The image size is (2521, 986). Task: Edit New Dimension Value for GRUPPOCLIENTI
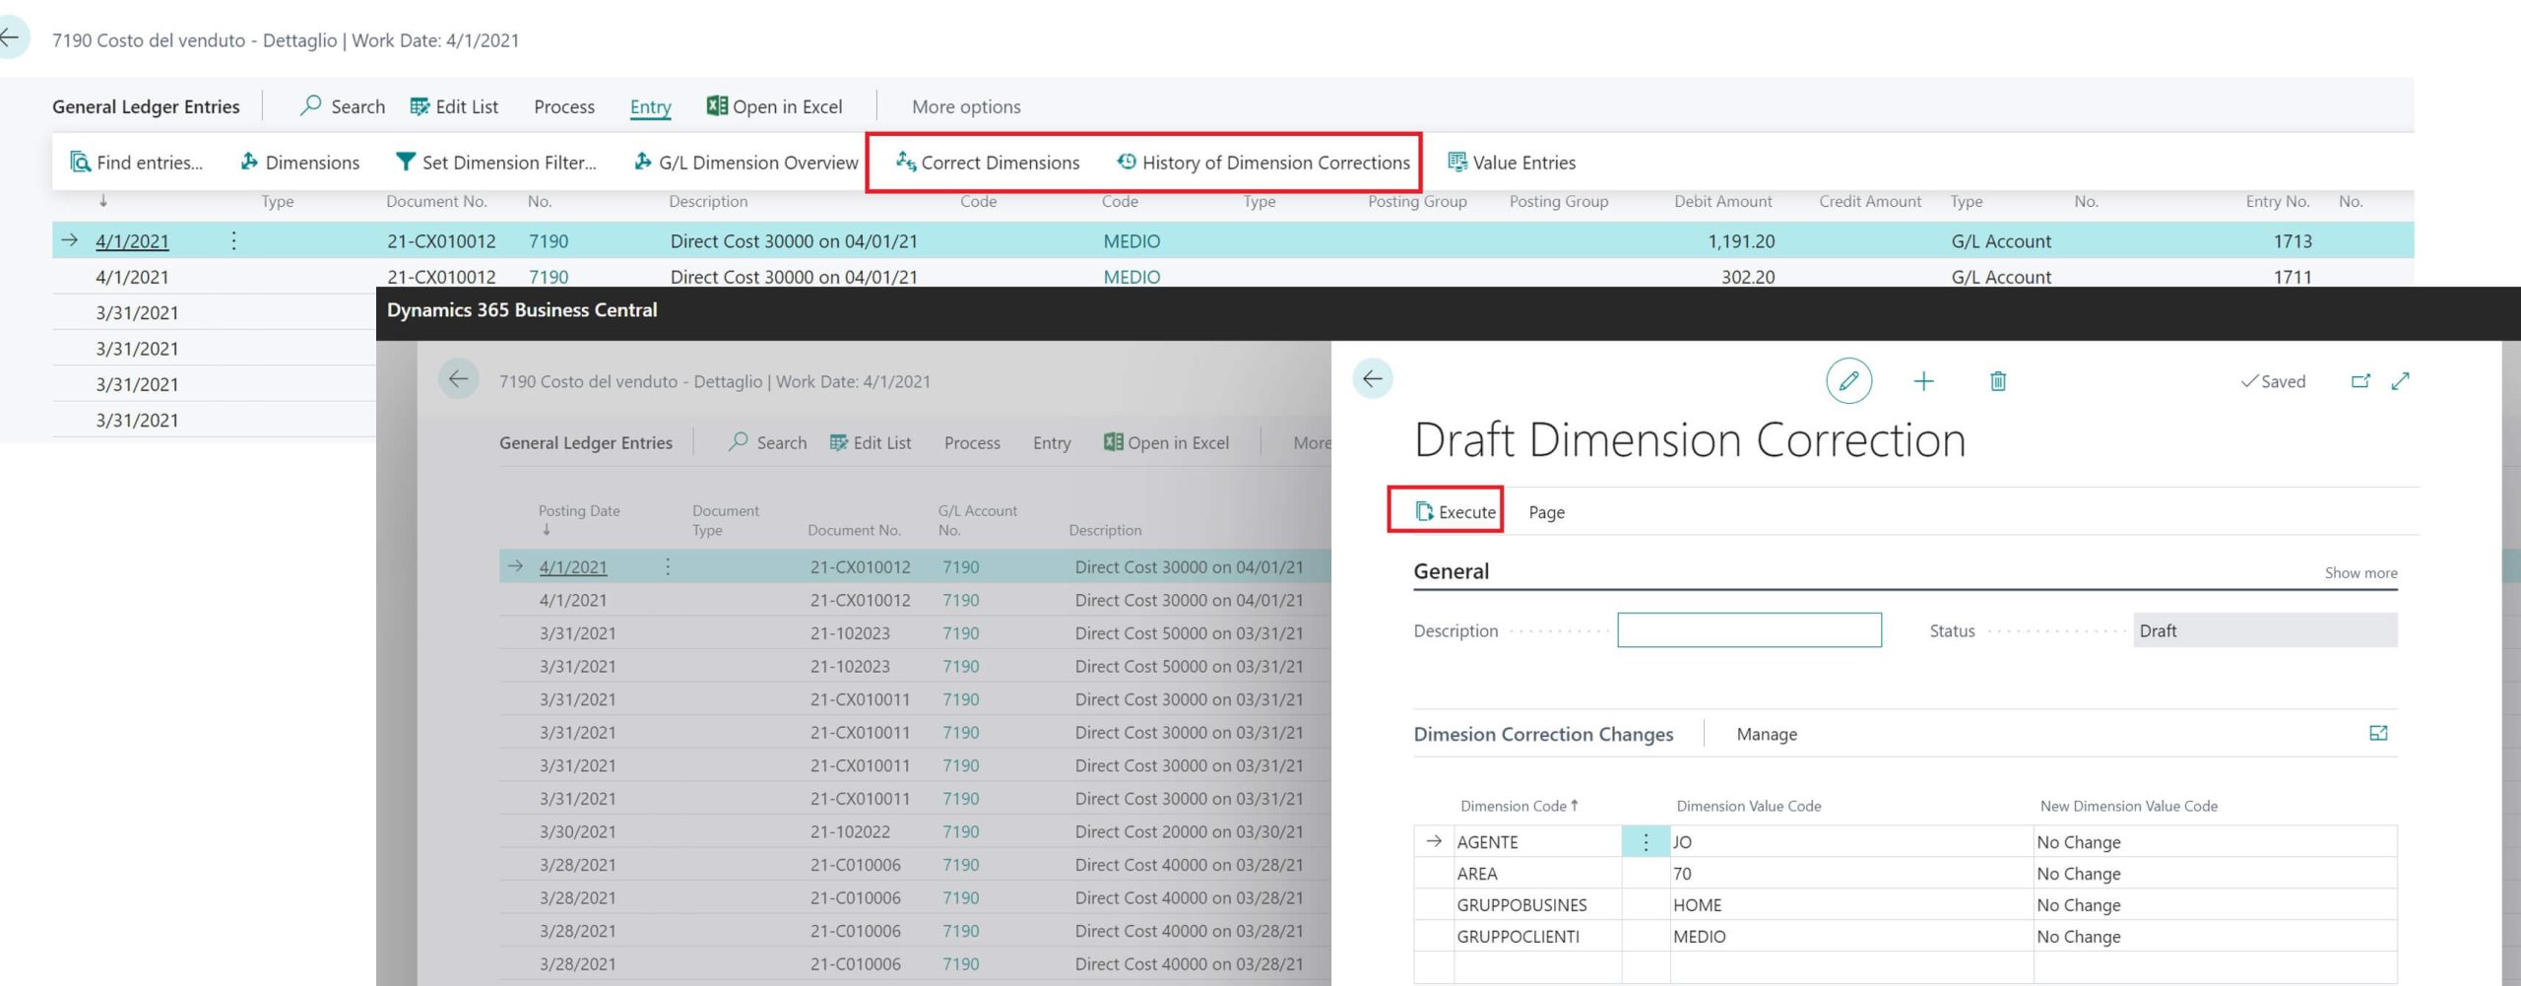tap(2215, 937)
